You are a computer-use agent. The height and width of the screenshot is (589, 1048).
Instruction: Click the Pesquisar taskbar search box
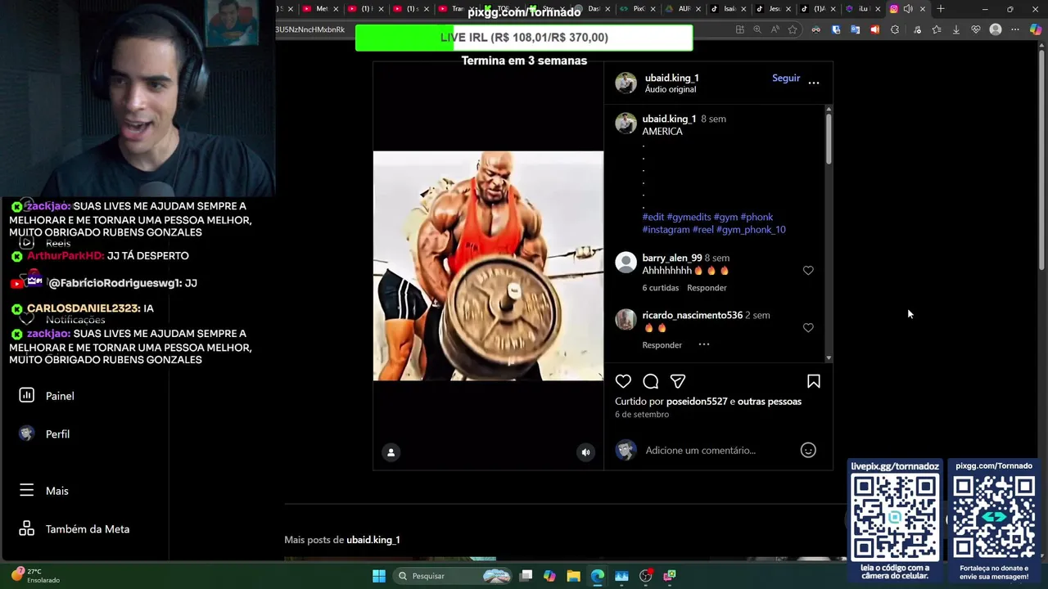453,576
